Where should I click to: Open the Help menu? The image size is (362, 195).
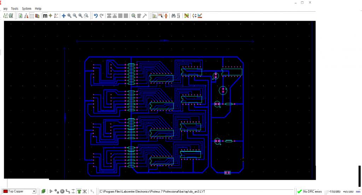[38, 8]
